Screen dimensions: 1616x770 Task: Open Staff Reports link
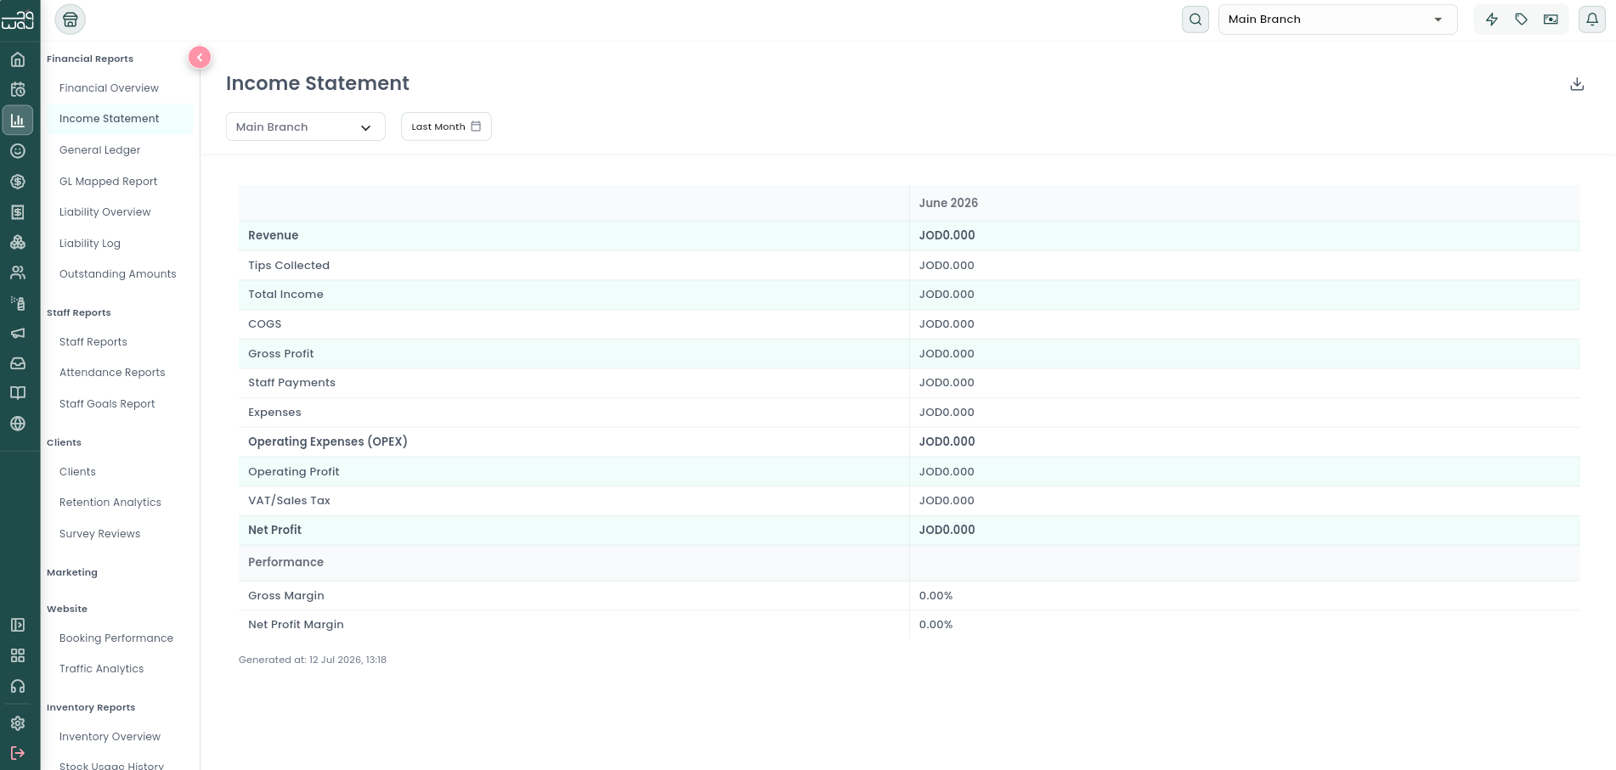tap(93, 342)
